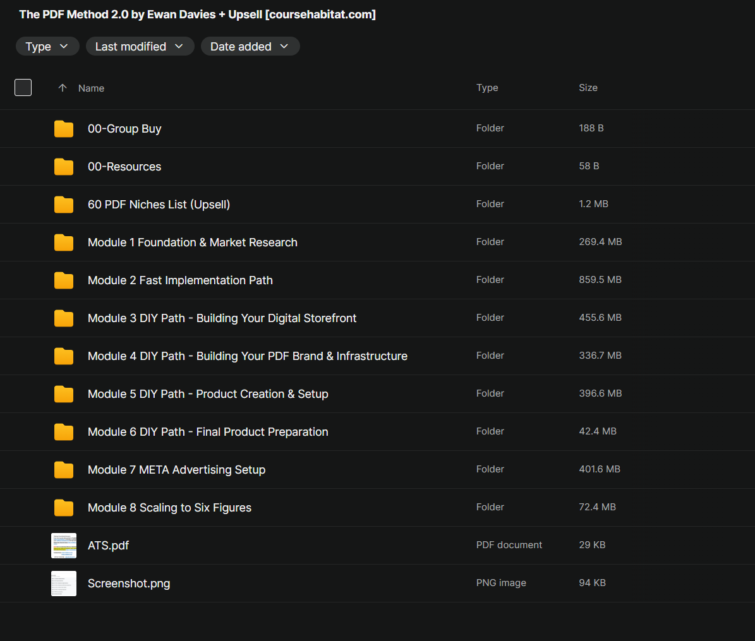The width and height of the screenshot is (755, 641).
Task: Click the Module 8 Scaling folder icon
Action: (x=63, y=507)
